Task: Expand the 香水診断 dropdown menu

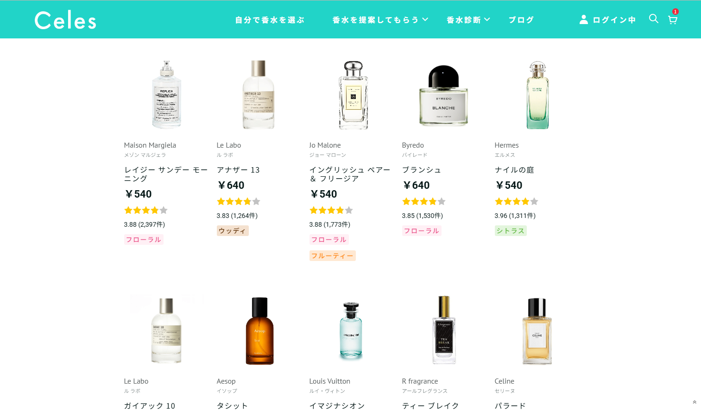Action: pyautogui.click(x=468, y=20)
